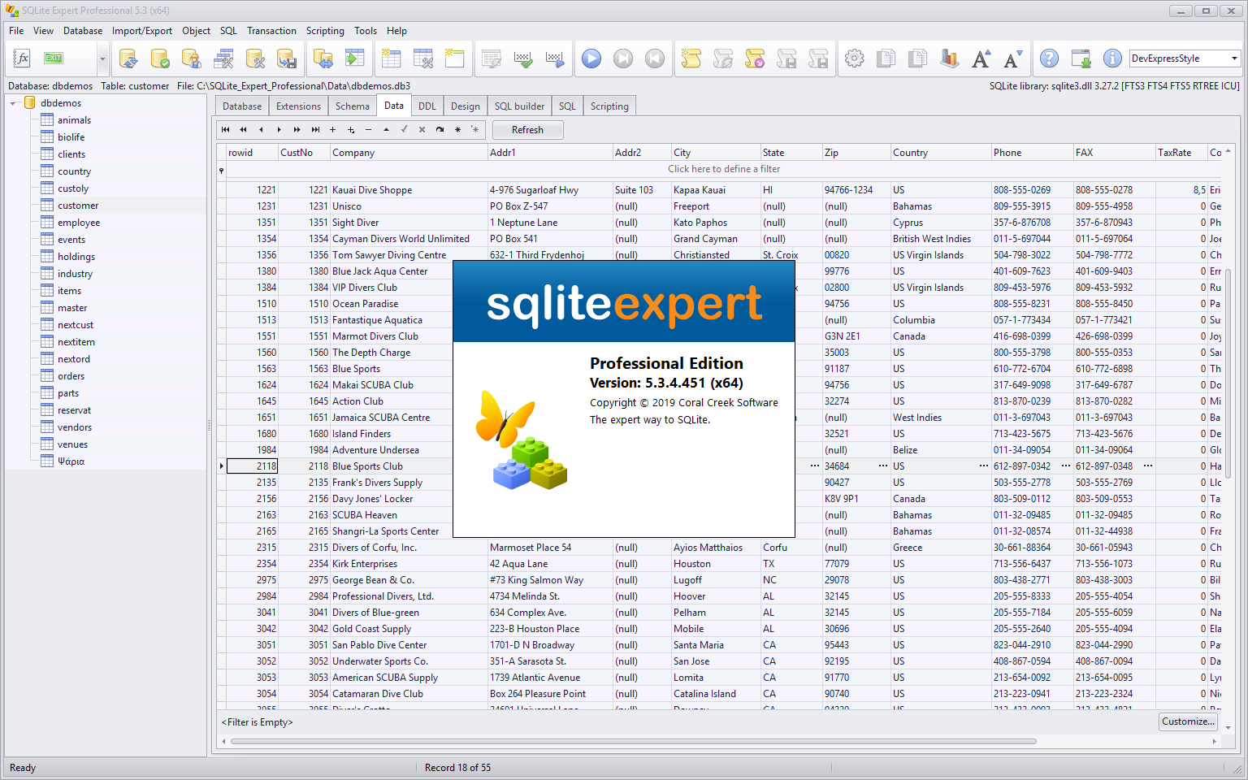Click the window download update icon
The height and width of the screenshot is (780, 1248).
[x=1081, y=58]
